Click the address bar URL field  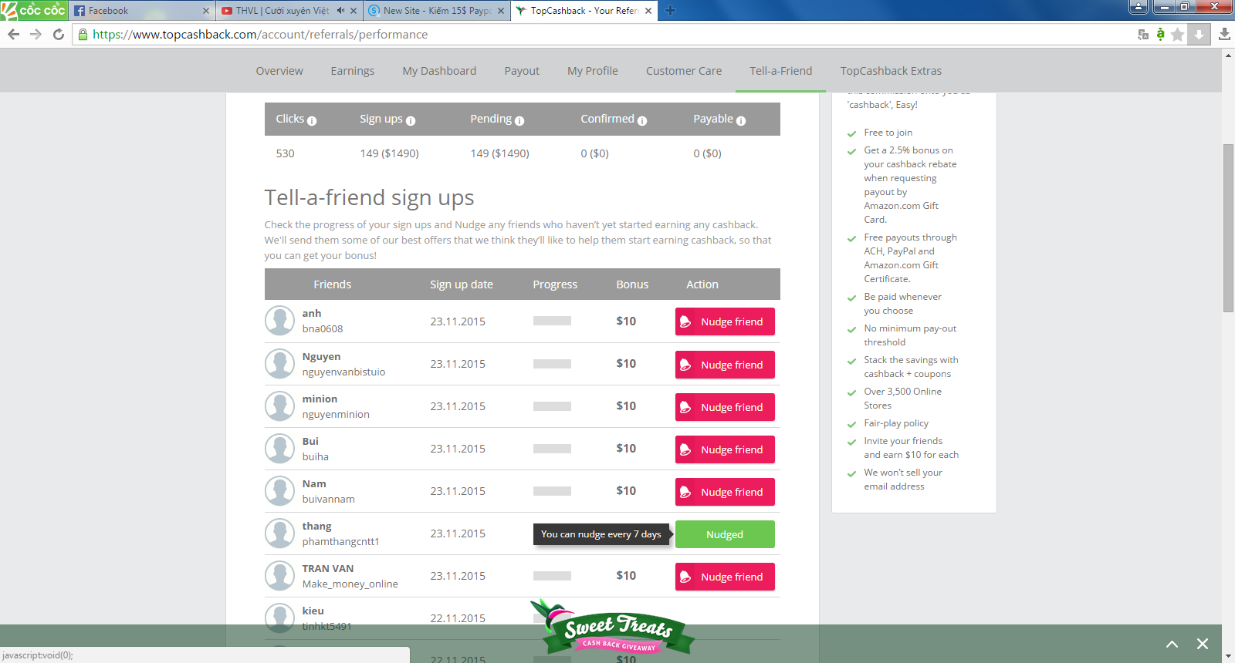point(602,34)
